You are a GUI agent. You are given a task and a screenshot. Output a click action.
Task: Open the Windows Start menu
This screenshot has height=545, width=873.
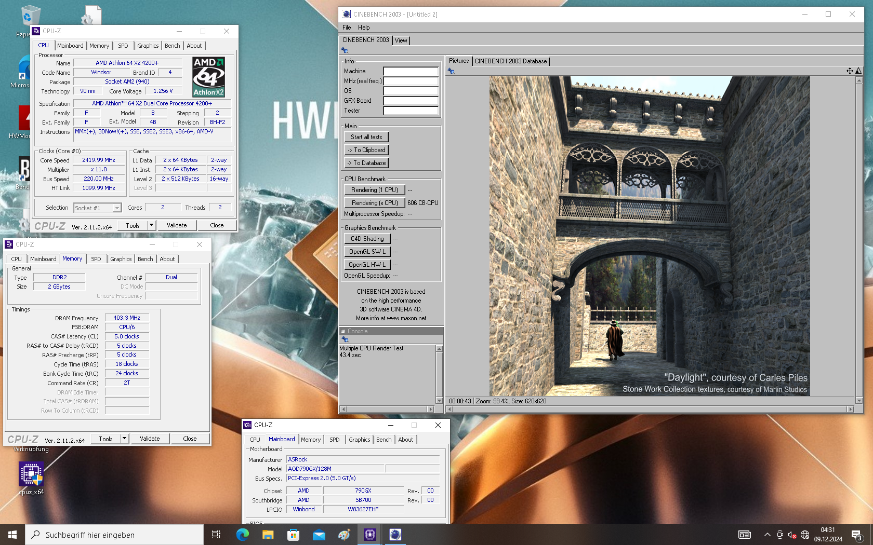click(12, 535)
